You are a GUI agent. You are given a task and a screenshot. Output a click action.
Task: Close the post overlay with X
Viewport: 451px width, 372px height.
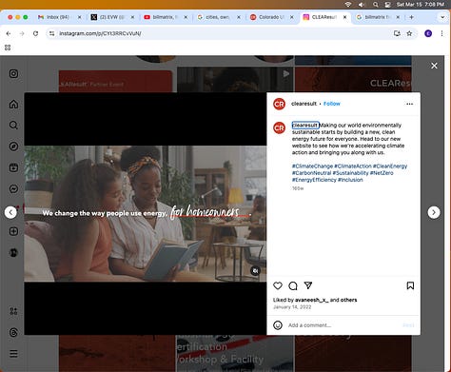[x=434, y=66]
